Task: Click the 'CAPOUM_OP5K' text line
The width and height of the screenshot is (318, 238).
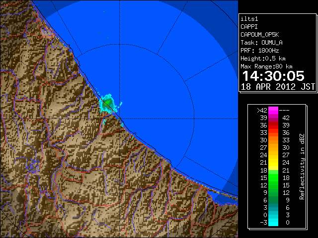Action: 260,35
